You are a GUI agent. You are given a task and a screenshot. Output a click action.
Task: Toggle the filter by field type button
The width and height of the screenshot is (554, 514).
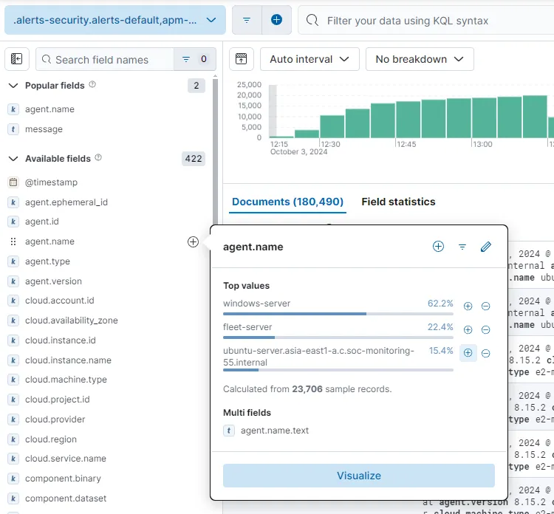tap(194, 59)
